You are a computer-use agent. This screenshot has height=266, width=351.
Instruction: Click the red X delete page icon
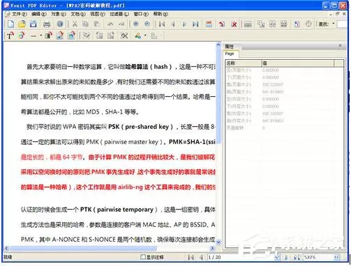click(234, 24)
